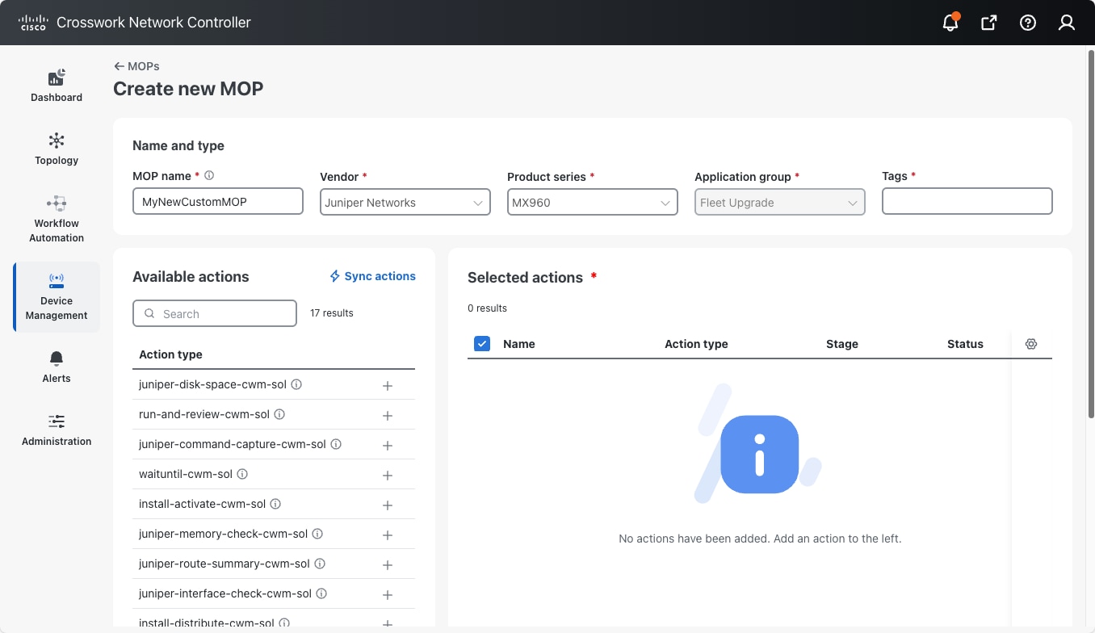Click the Alerts bell icon in sidebar

click(x=56, y=358)
